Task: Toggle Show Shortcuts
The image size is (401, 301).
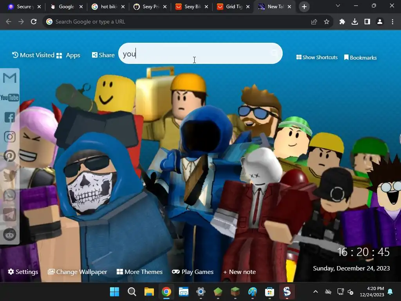Action: [317, 57]
